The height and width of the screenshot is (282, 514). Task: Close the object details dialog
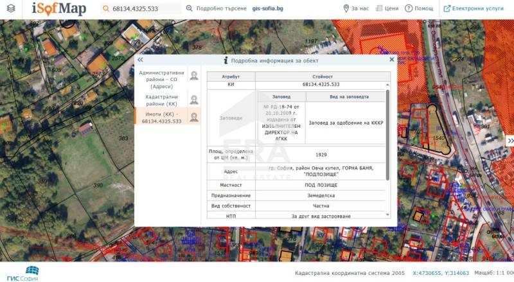tap(392, 60)
